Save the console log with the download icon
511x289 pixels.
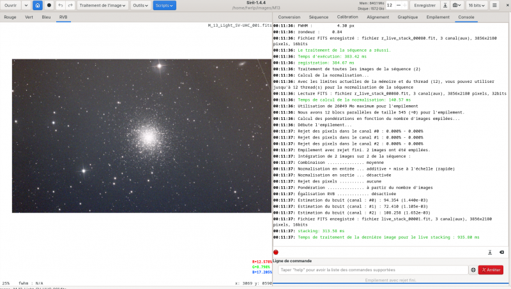click(x=490, y=252)
